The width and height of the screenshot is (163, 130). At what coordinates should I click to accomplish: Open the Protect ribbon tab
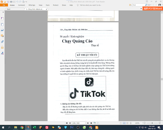pyautogui.click(x=56, y=5)
